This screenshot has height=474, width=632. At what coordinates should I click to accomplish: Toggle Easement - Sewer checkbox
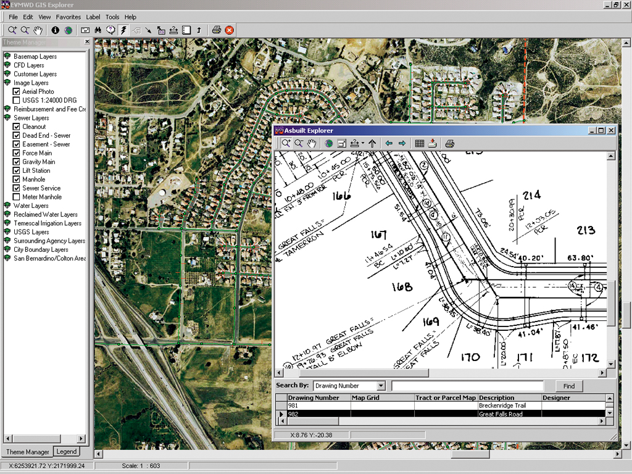coord(17,144)
